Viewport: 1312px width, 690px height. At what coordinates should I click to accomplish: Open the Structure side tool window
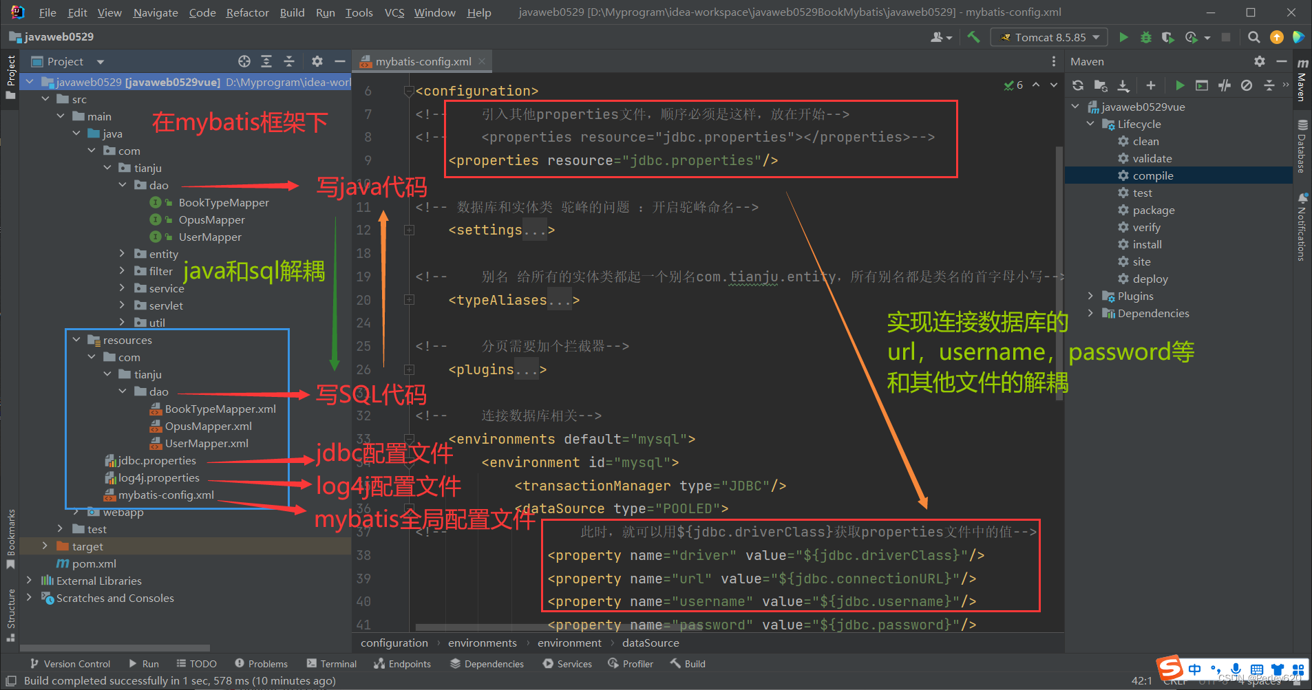(10, 615)
